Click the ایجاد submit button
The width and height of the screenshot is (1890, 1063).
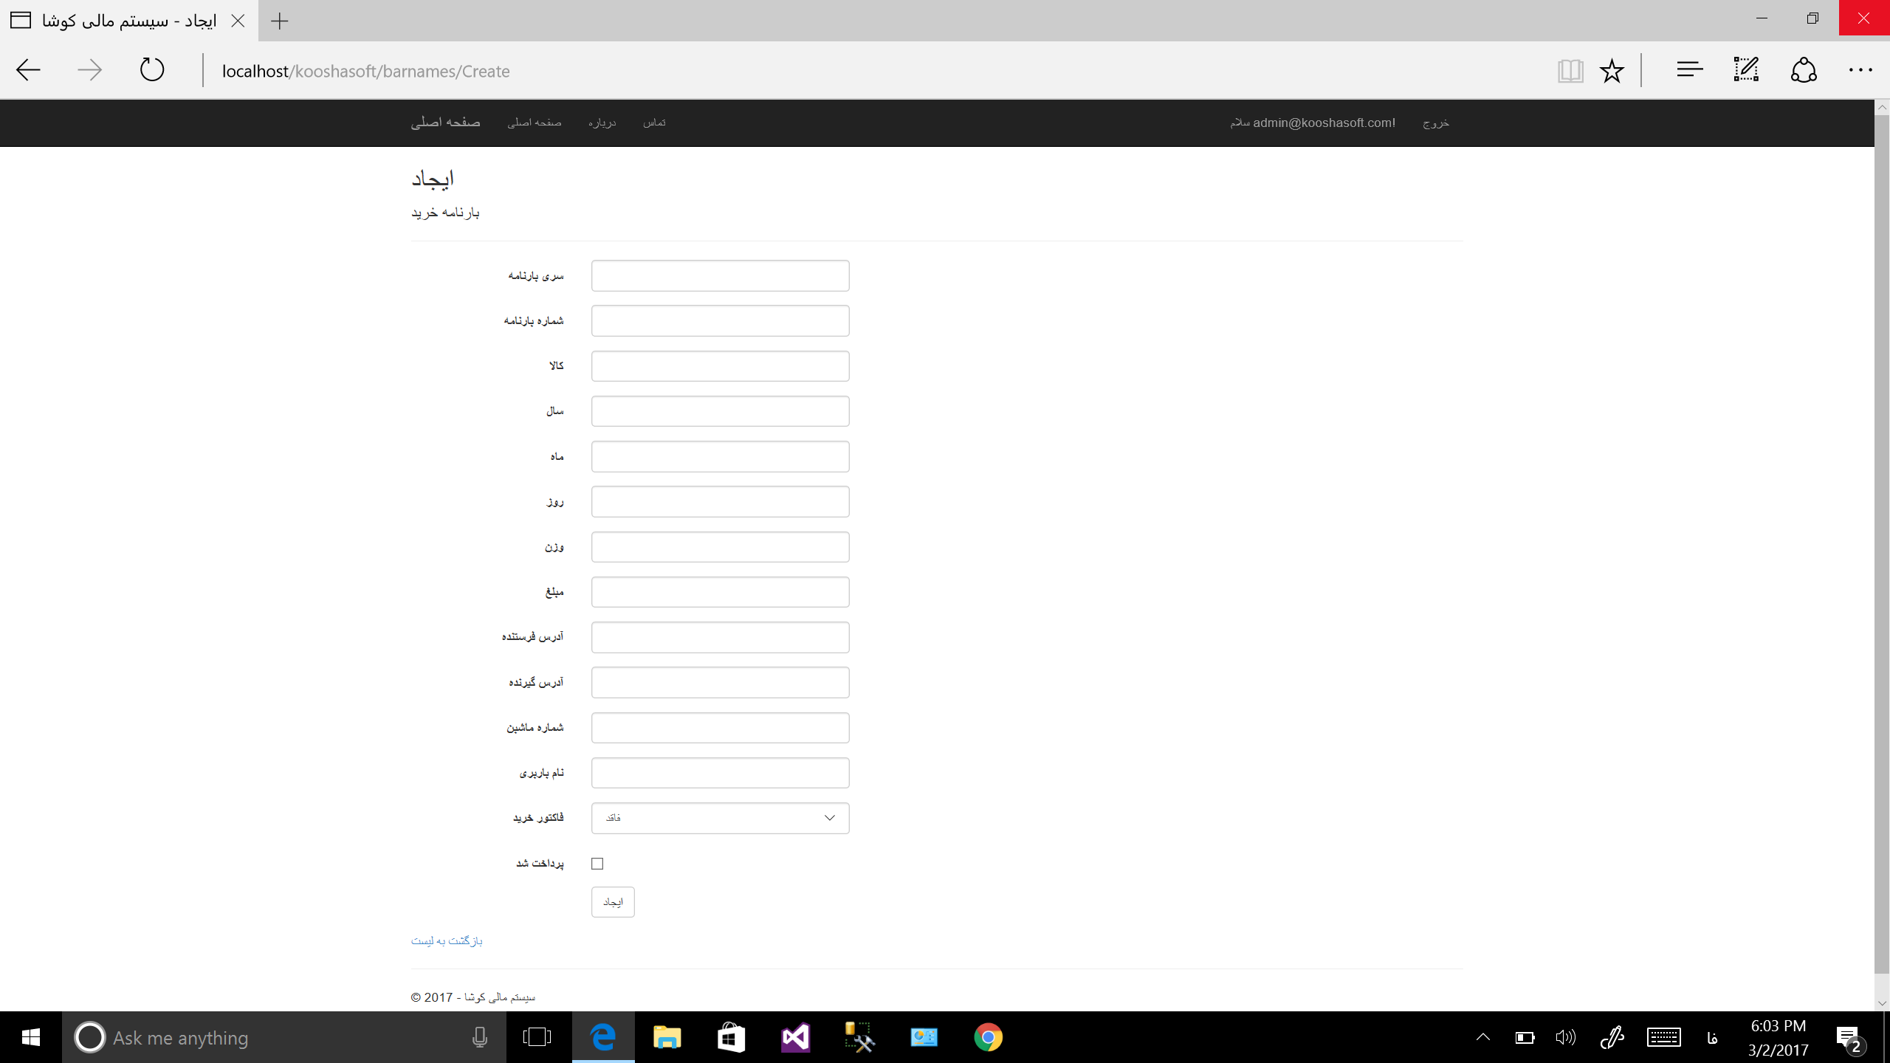click(x=612, y=902)
